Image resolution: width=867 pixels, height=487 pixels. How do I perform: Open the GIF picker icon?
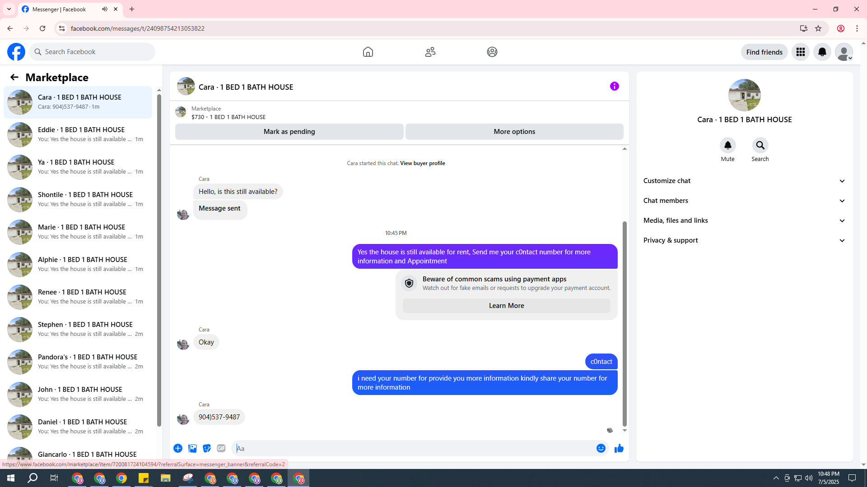pyautogui.click(x=221, y=448)
